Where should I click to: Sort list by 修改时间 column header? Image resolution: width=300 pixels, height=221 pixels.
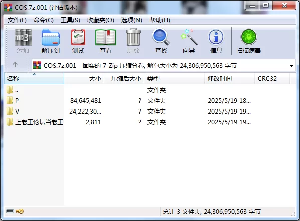[229, 78]
